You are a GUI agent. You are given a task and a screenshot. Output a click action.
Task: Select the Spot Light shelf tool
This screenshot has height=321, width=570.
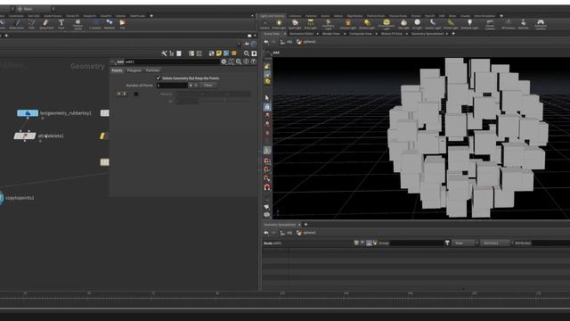[295, 24]
